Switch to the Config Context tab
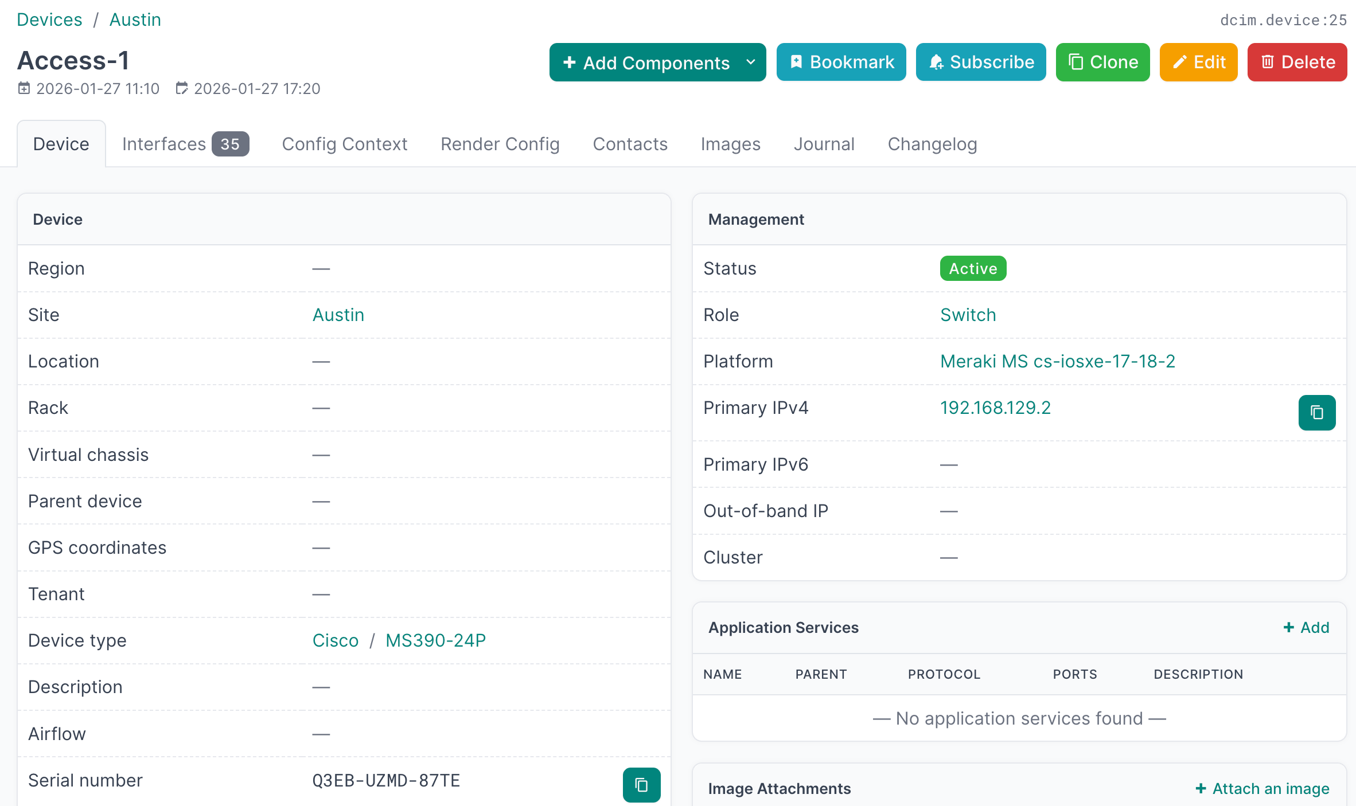 (344, 144)
